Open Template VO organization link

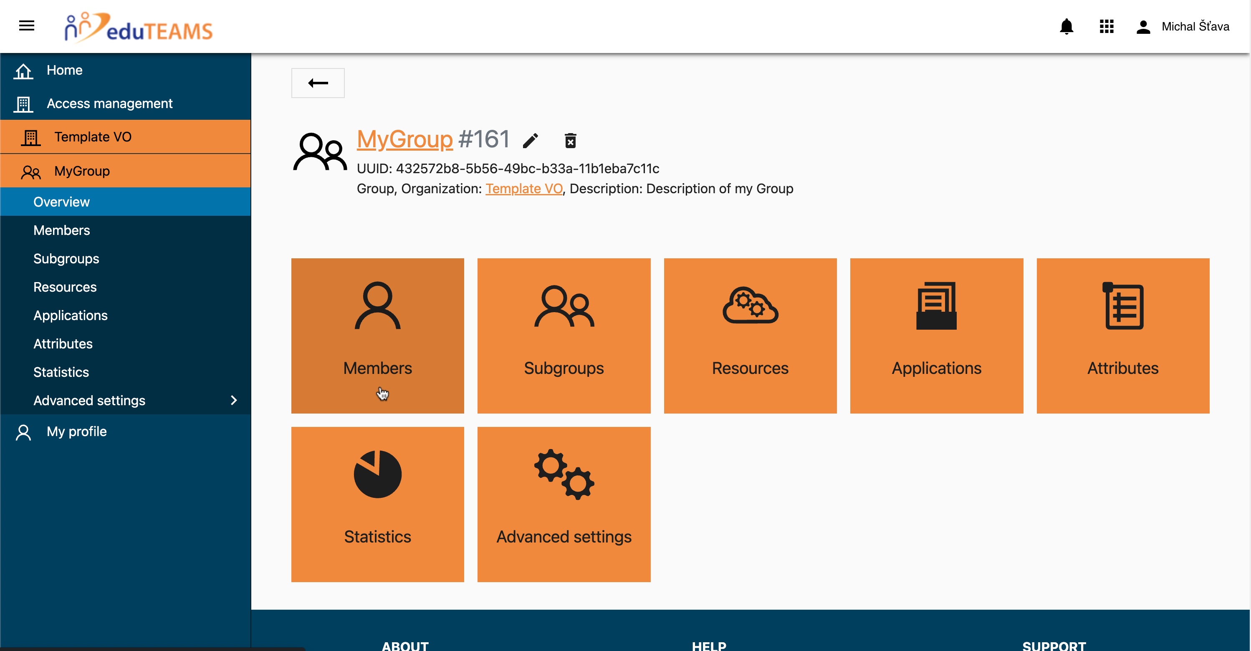point(523,188)
